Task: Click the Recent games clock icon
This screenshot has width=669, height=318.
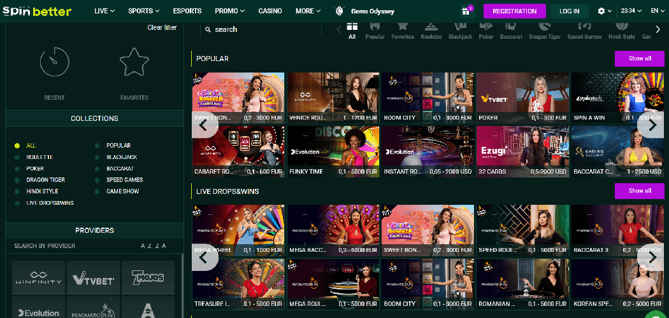Action: [x=54, y=62]
